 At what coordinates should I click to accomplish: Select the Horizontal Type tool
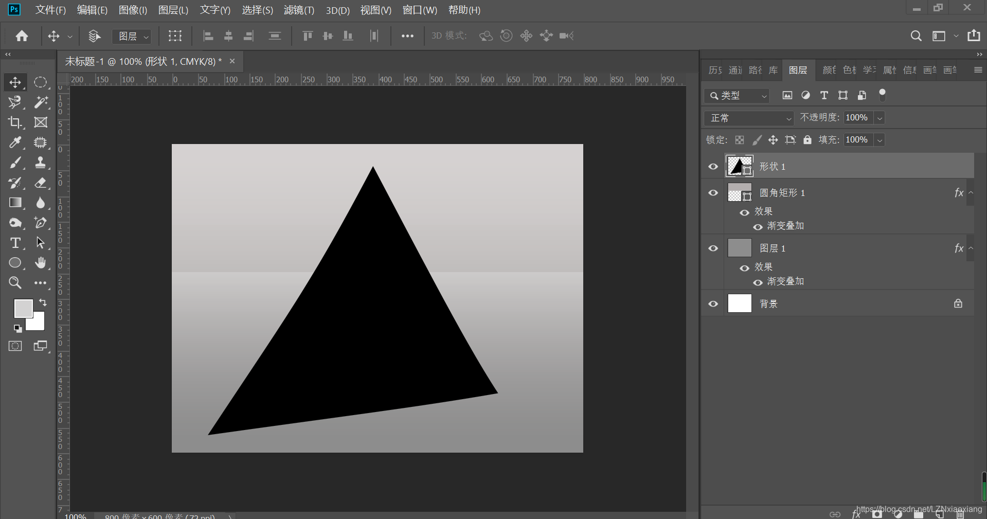pos(15,243)
